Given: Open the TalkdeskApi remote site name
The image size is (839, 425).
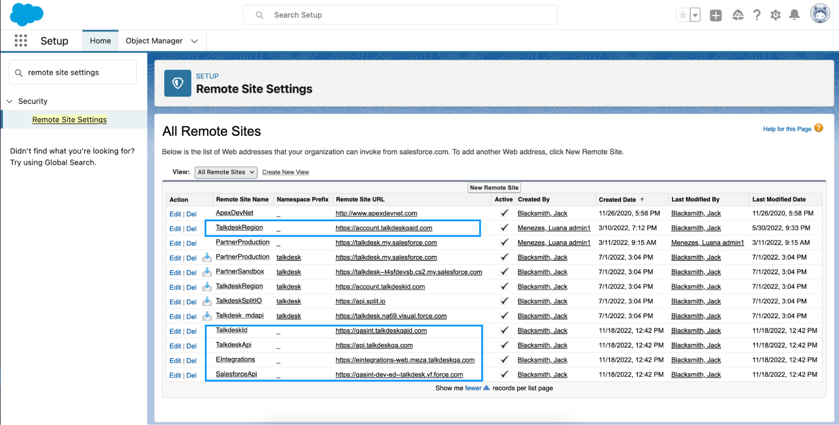Looking at the screenshot, I should [233, 345].
